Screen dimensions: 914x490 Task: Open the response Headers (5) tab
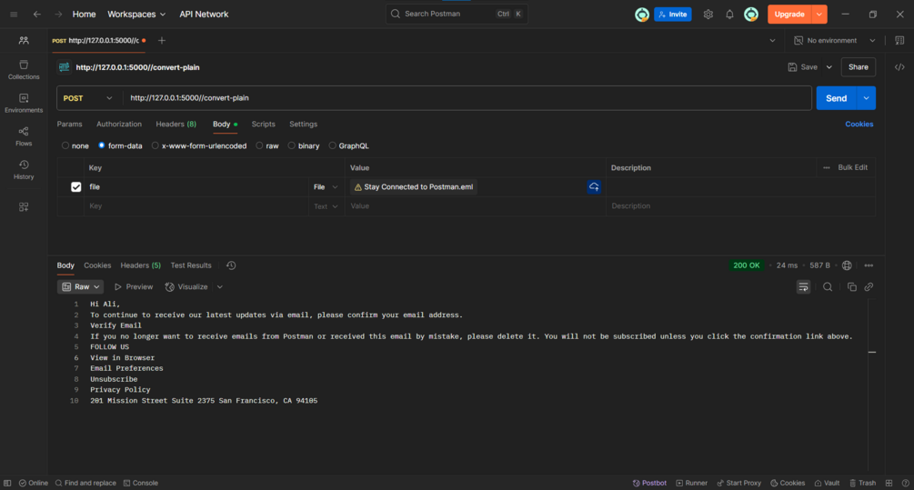140,265
